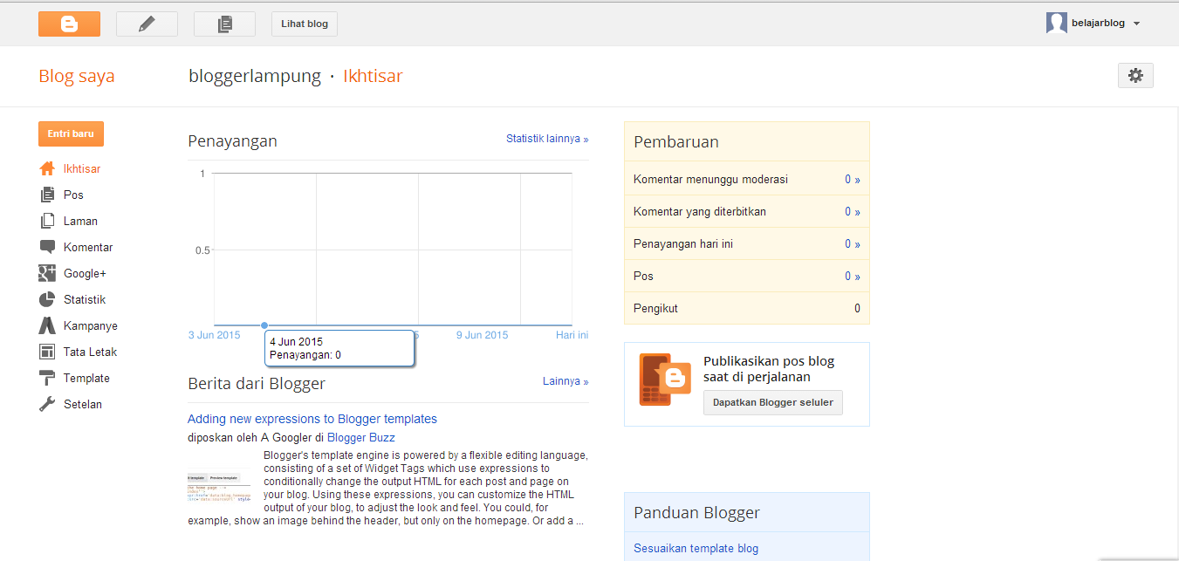Select Tata Letak in the sidebar
Screen dimensions: 1179x561
tap(90, 352)
